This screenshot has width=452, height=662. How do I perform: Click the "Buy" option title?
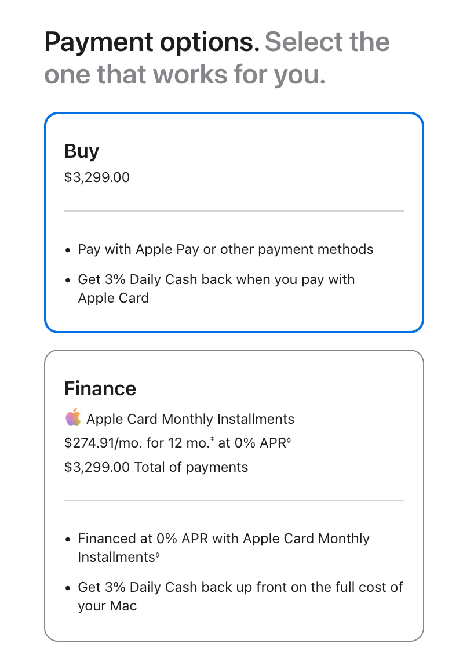tap(82, 151)
